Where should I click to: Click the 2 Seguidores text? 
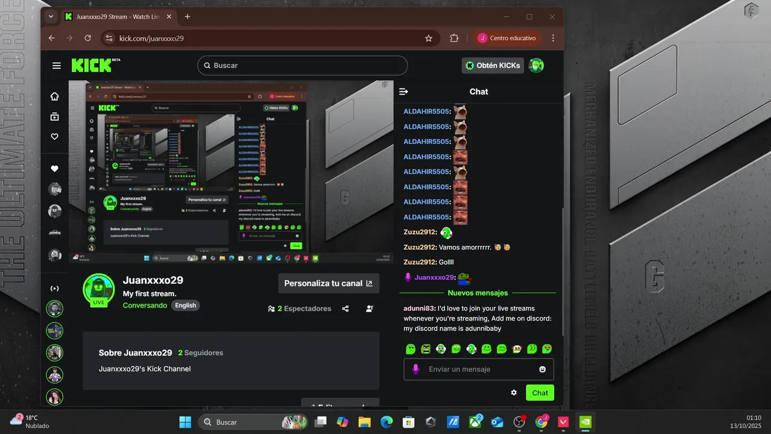(x=201, y=353)
